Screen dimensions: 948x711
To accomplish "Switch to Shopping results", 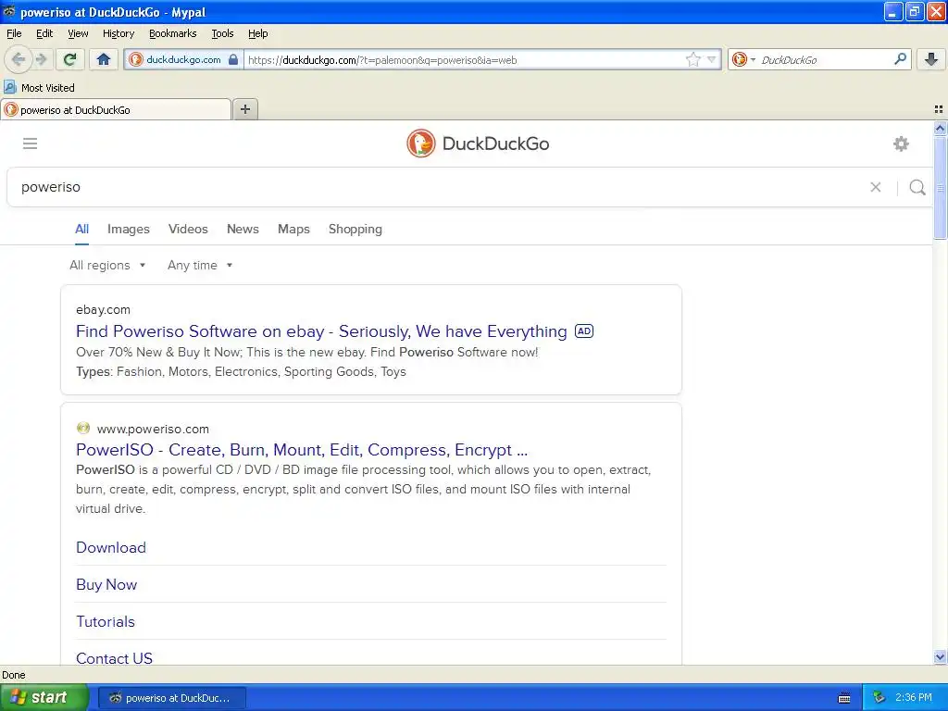I will coord(355,230).
